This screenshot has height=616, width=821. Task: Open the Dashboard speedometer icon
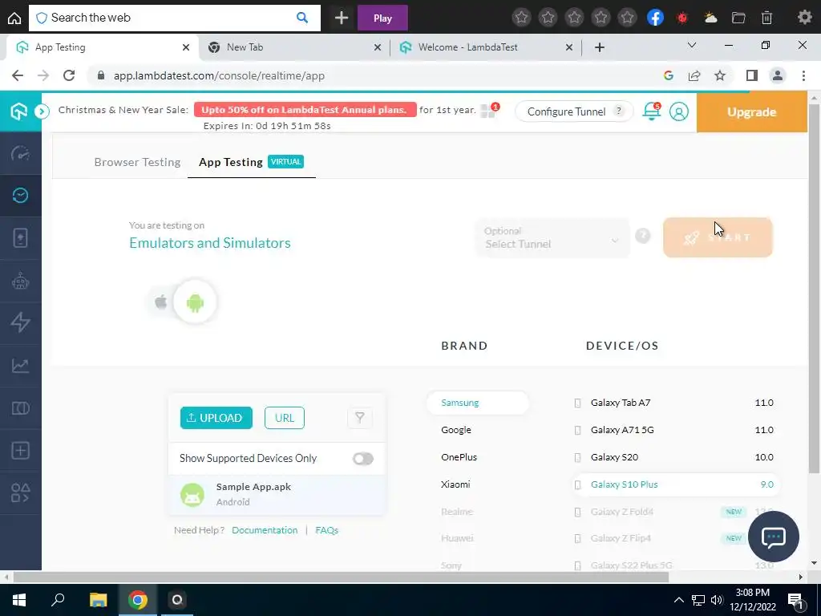pyautogui.click(x=20, y=153)
